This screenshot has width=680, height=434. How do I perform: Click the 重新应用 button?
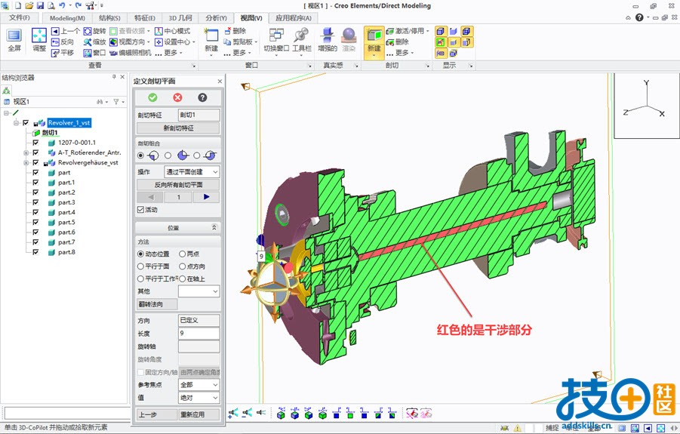[199, 415]
